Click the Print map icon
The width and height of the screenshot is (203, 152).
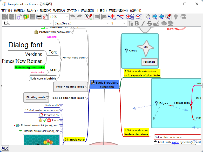click(39, 17)
